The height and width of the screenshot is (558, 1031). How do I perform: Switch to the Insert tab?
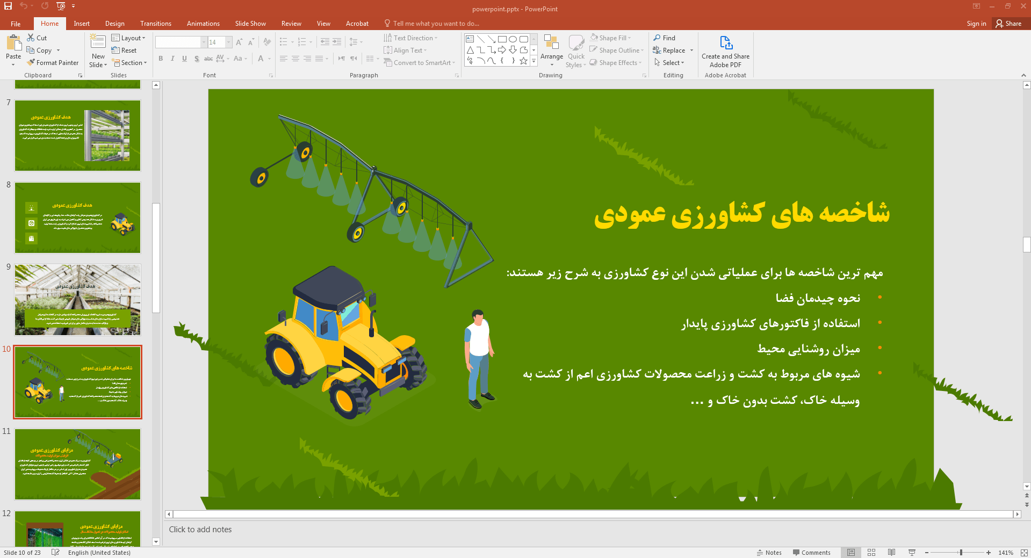click(82, 24)
